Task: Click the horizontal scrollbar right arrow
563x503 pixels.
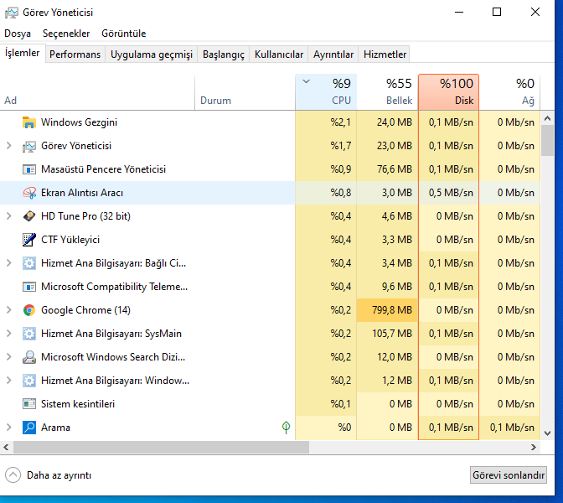Action: tap(534, 448)
